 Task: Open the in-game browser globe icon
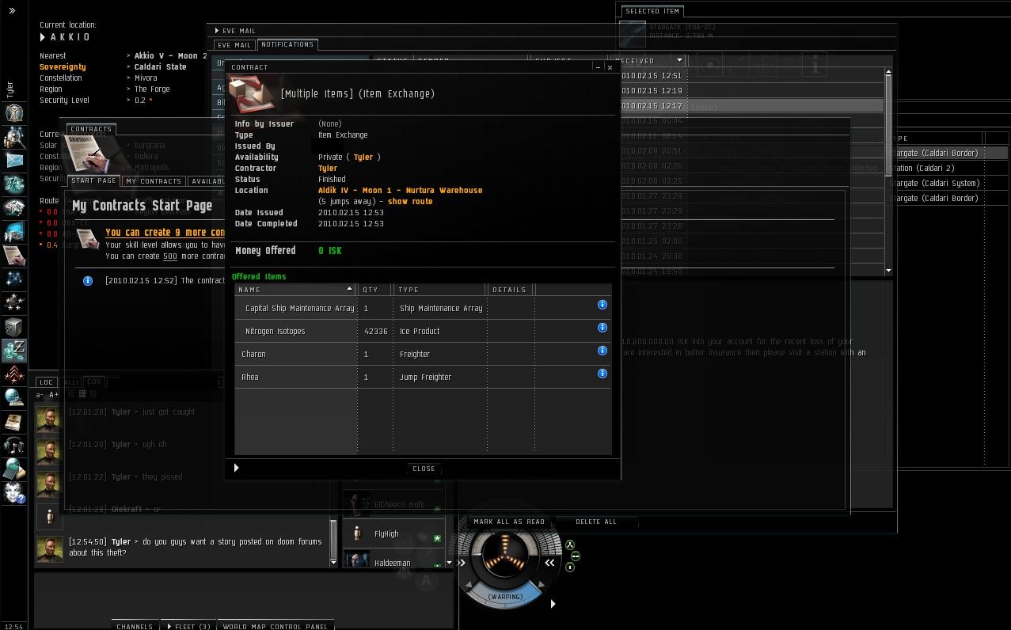click(x=13, y=397)
